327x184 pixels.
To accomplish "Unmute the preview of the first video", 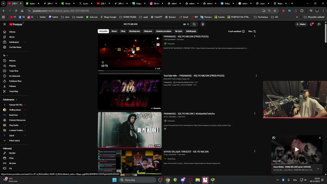I will (x=158, y=39).
